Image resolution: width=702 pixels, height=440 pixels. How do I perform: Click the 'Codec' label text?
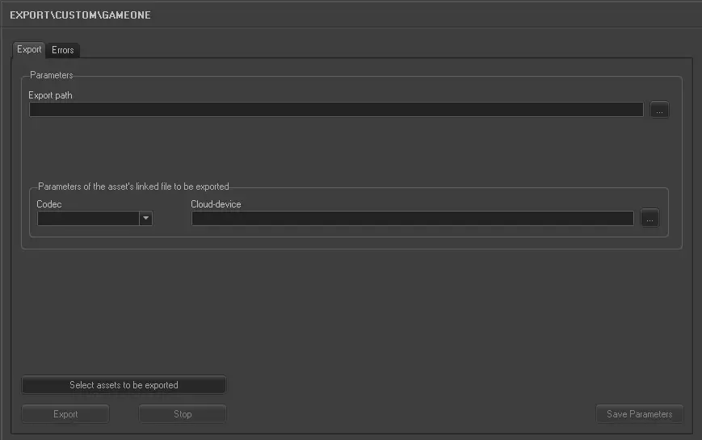pyautogui.click(x=49, y=204)
